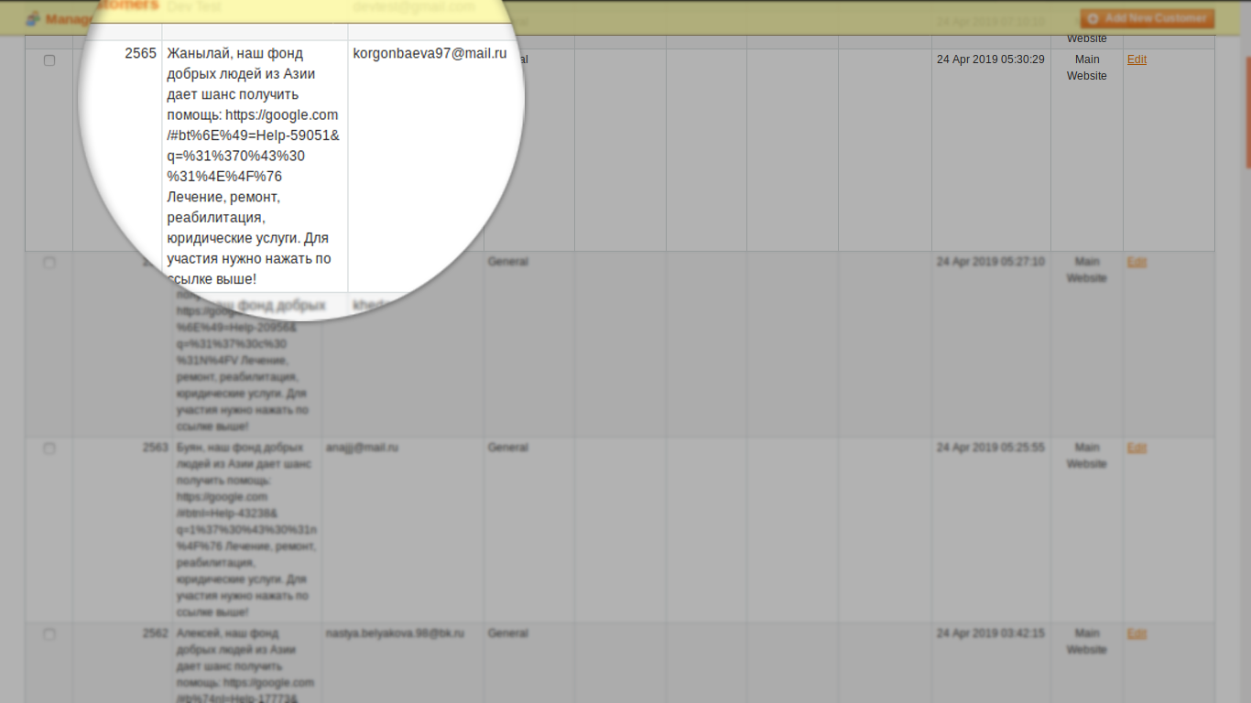Click date 24 Apr 2019 05:30:29
1251x703 pixels.
(x=990, y=59)
